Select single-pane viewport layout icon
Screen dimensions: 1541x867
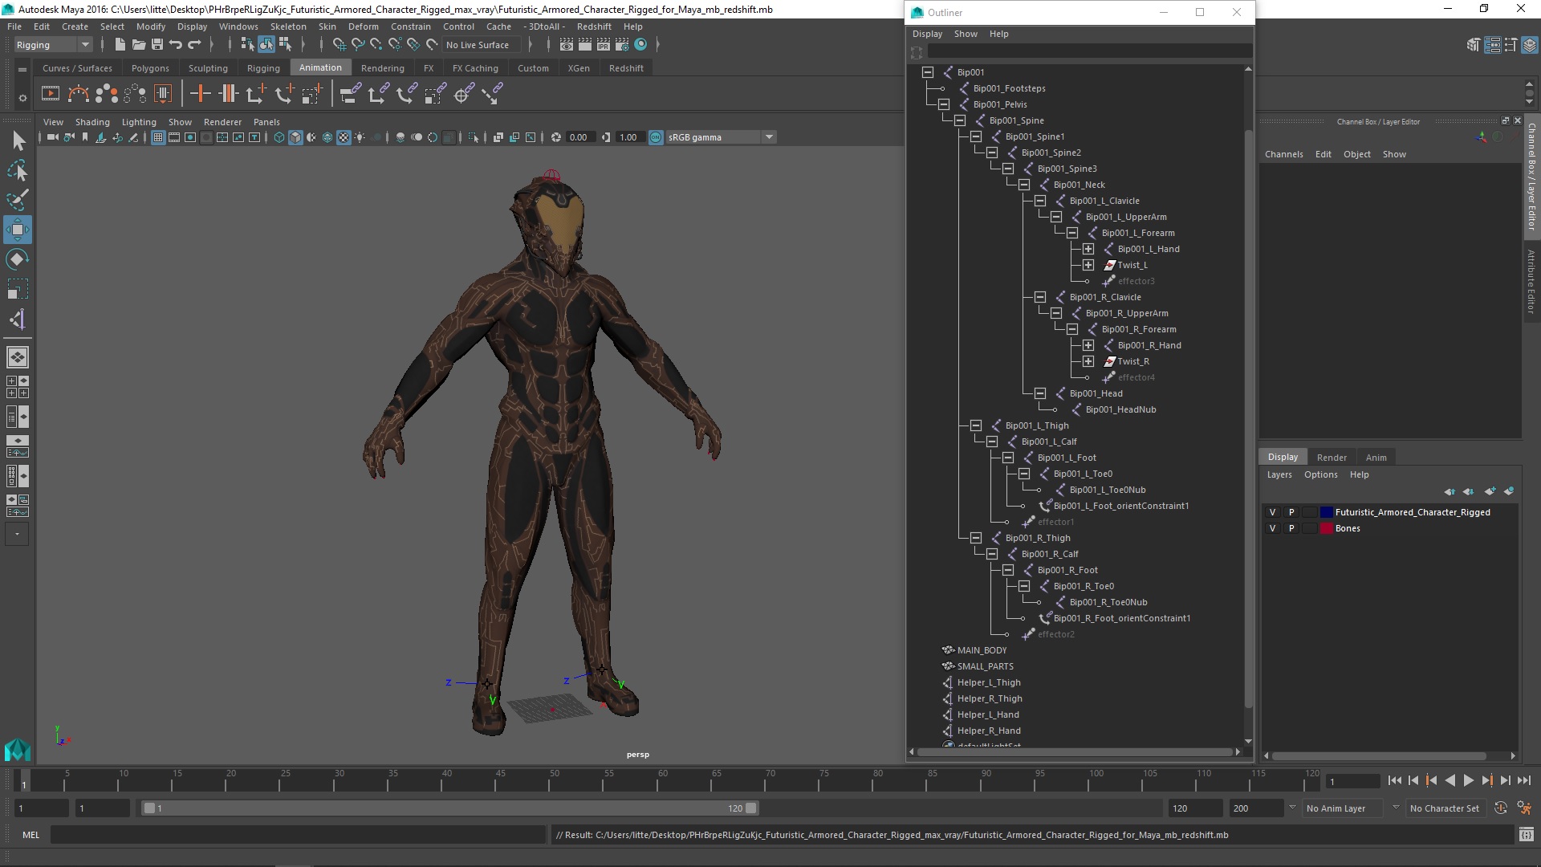[x=18, y=357]
